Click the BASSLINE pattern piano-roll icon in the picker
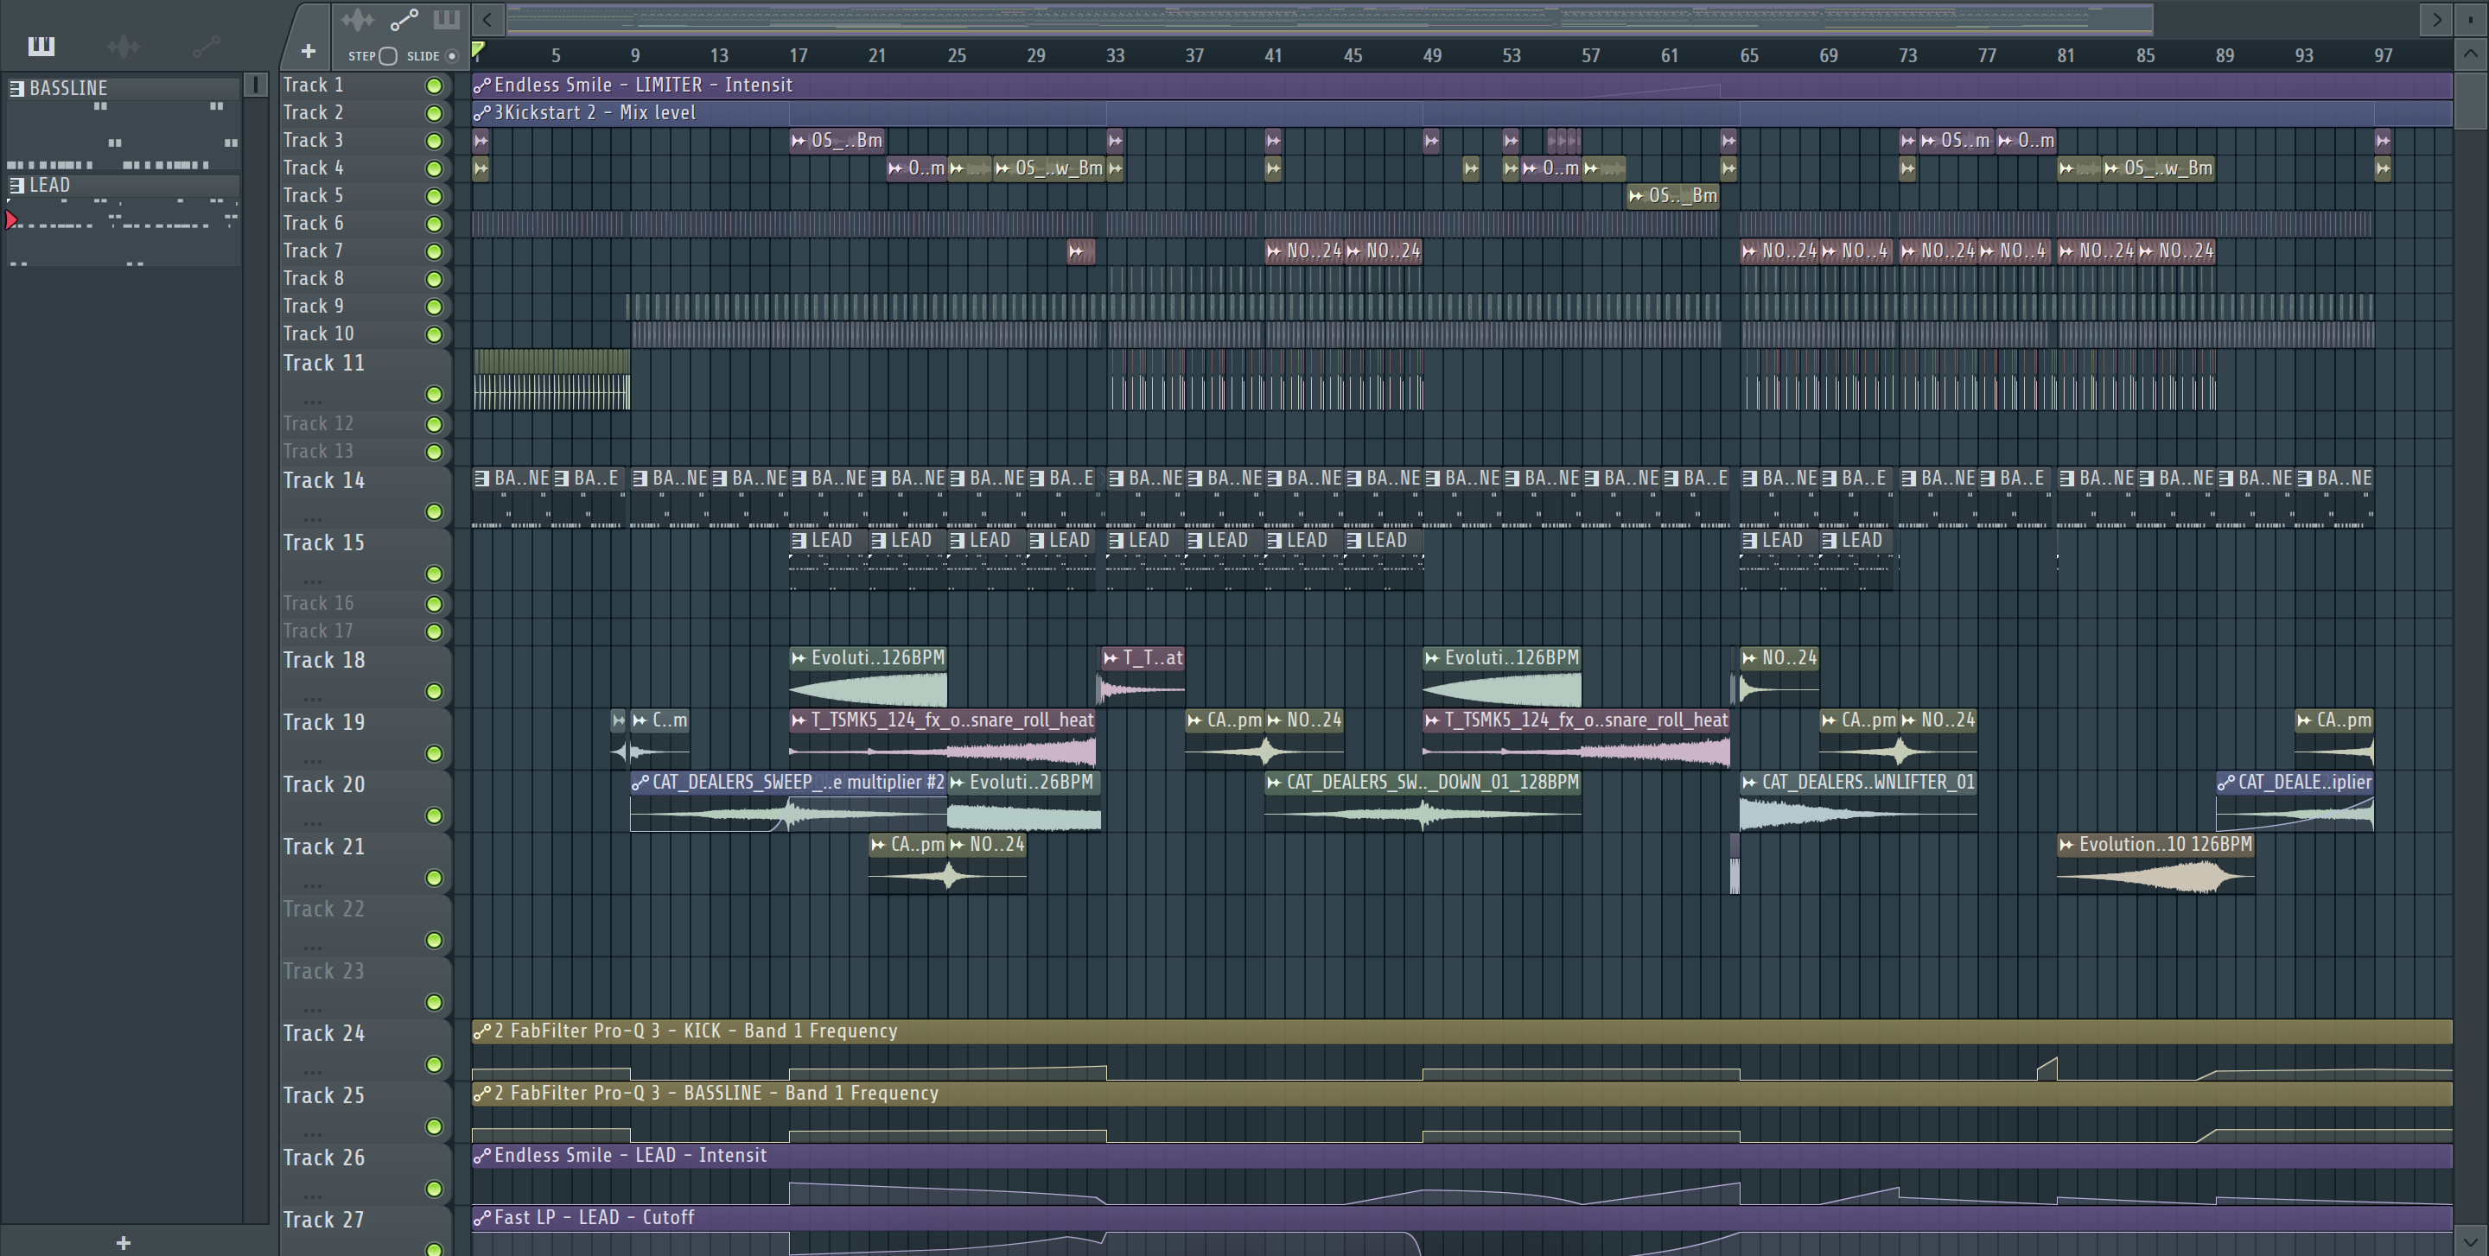Image resolution: width=2489 pixels, height=1256 pixels. tap(16, 88)
